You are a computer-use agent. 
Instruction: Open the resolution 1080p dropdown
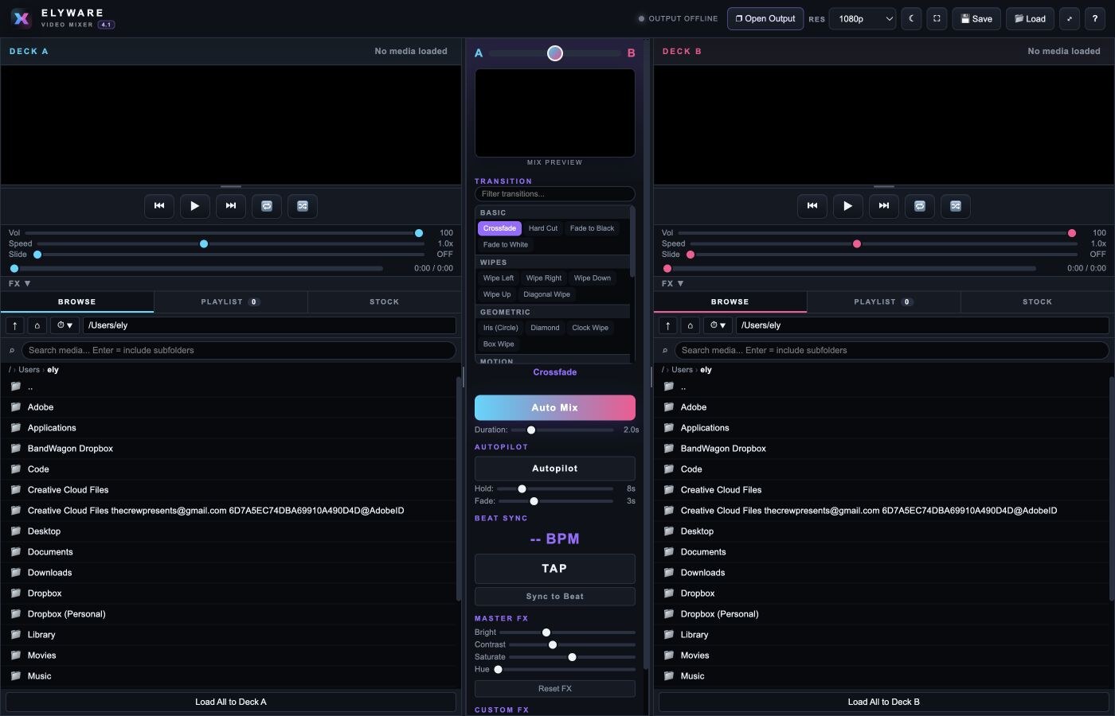(863, 18)
